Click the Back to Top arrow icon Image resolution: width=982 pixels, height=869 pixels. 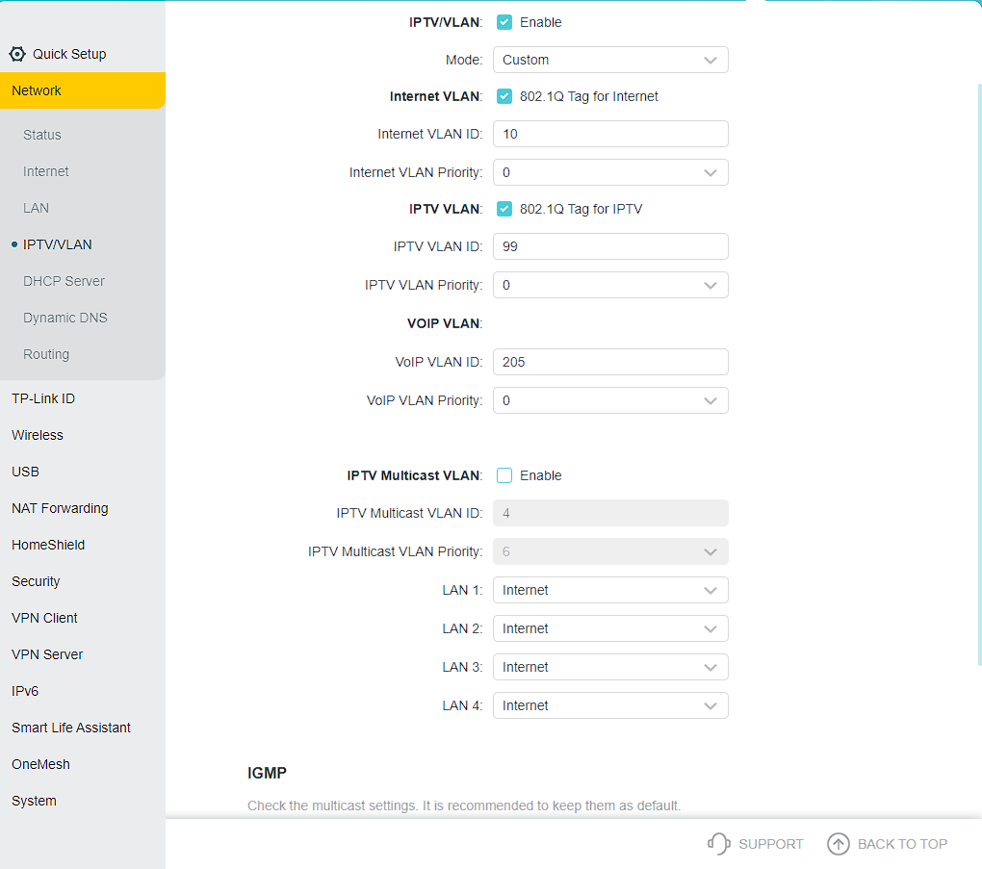[x=839, y=844]
